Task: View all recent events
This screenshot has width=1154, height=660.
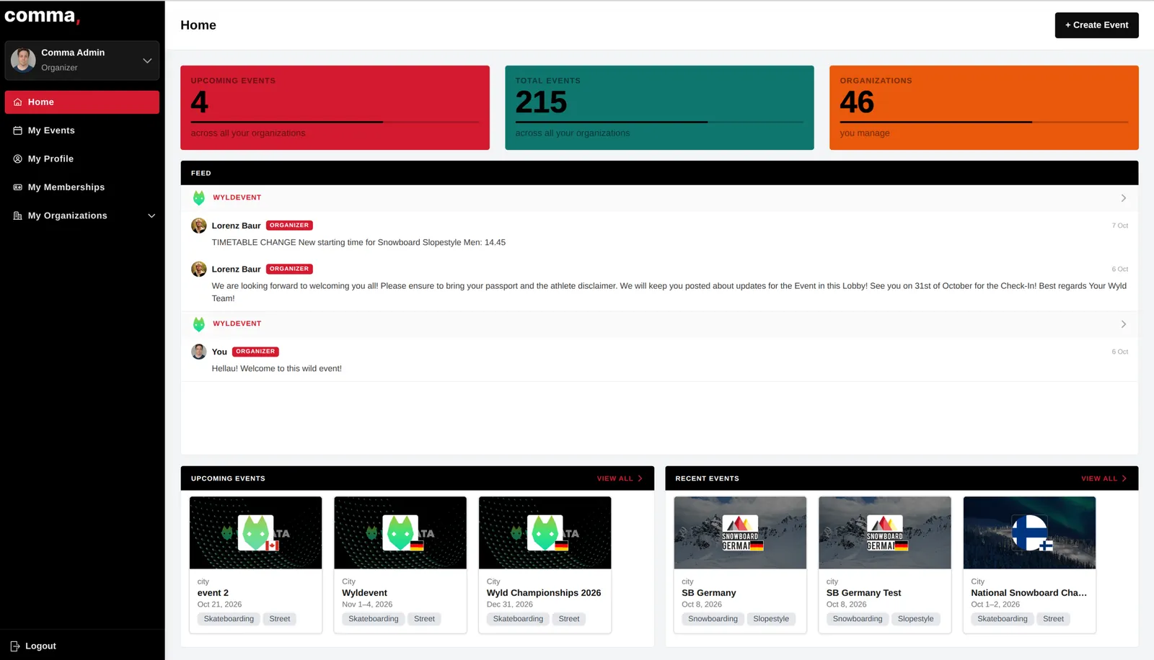Action: point(1098,478)
